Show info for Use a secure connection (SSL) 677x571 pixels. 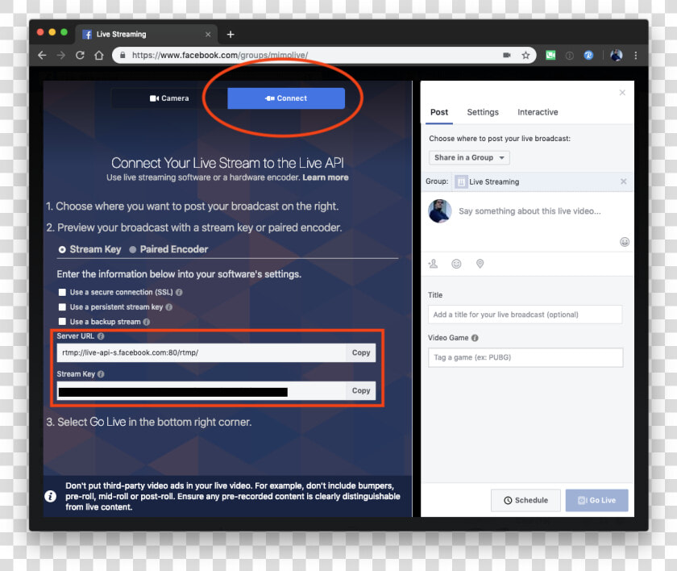click(x=179, y=293)
